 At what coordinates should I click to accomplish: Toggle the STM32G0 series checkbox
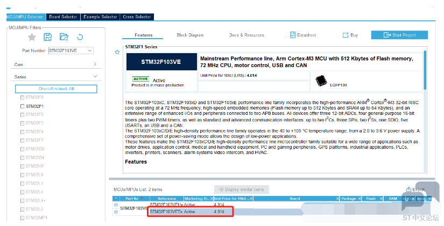point(22,149)
